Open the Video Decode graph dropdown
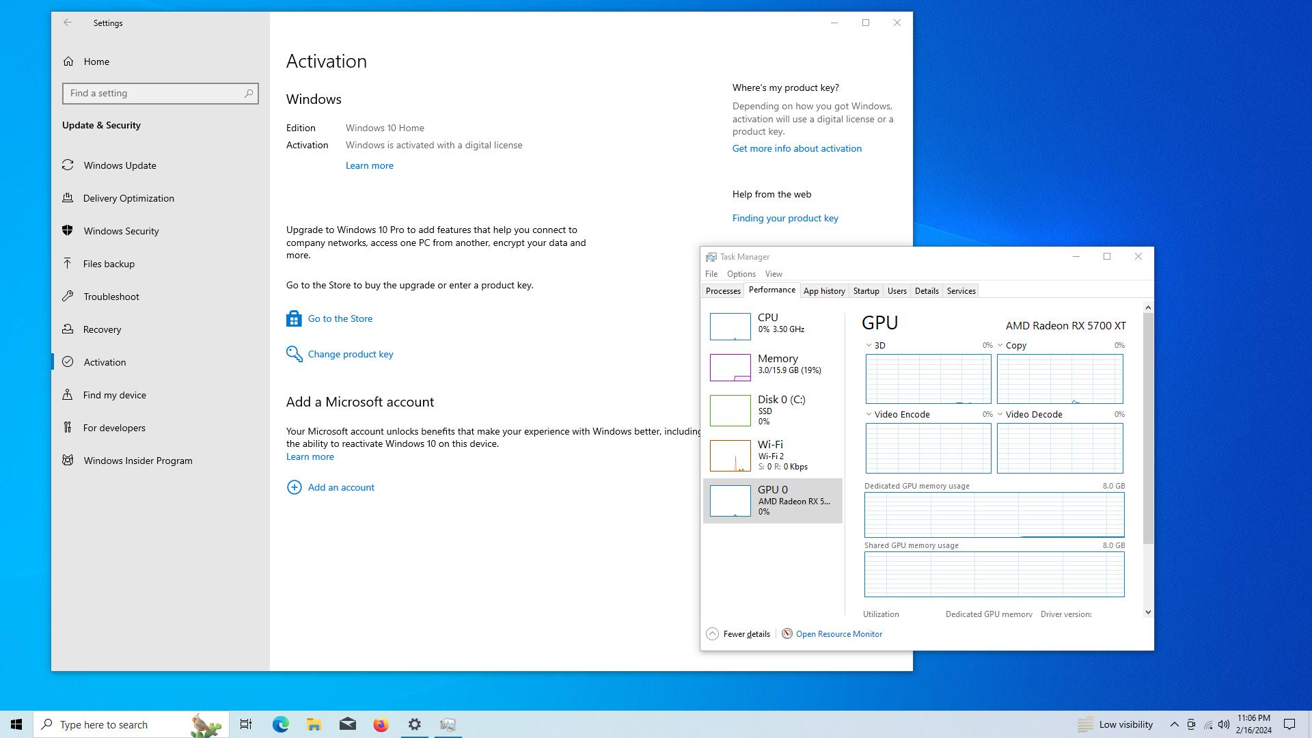 click(x=1000, y=415)
